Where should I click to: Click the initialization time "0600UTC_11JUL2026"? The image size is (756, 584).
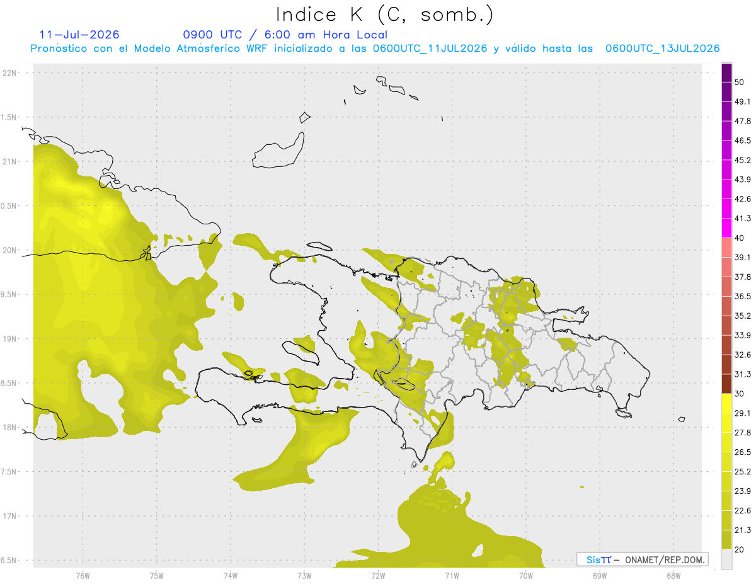point(430,49)
